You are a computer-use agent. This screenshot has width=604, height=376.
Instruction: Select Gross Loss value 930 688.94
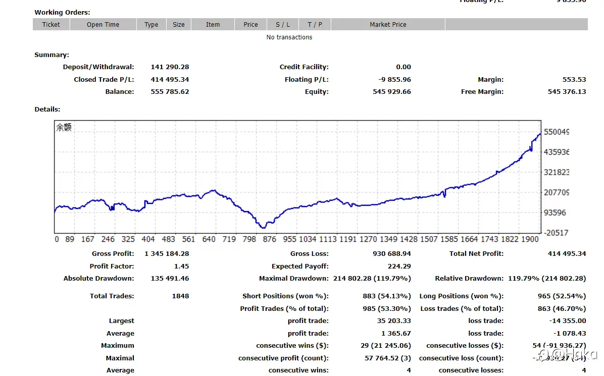(392, 254)
